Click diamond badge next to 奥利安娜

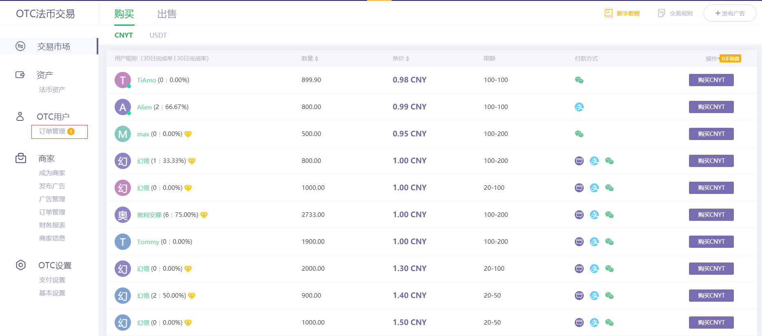pos(204,215)
